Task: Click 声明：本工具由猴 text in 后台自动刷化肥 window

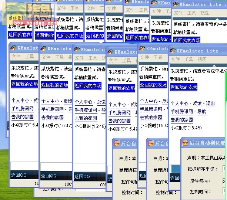Action: (207, 157)
